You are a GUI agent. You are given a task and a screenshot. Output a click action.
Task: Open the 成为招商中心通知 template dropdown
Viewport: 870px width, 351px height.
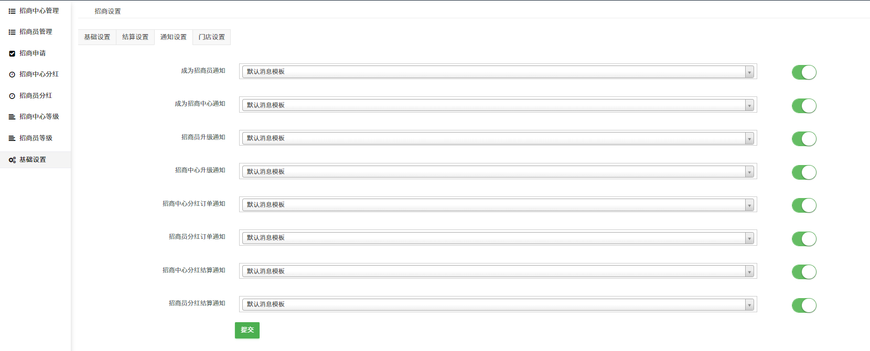498,105
